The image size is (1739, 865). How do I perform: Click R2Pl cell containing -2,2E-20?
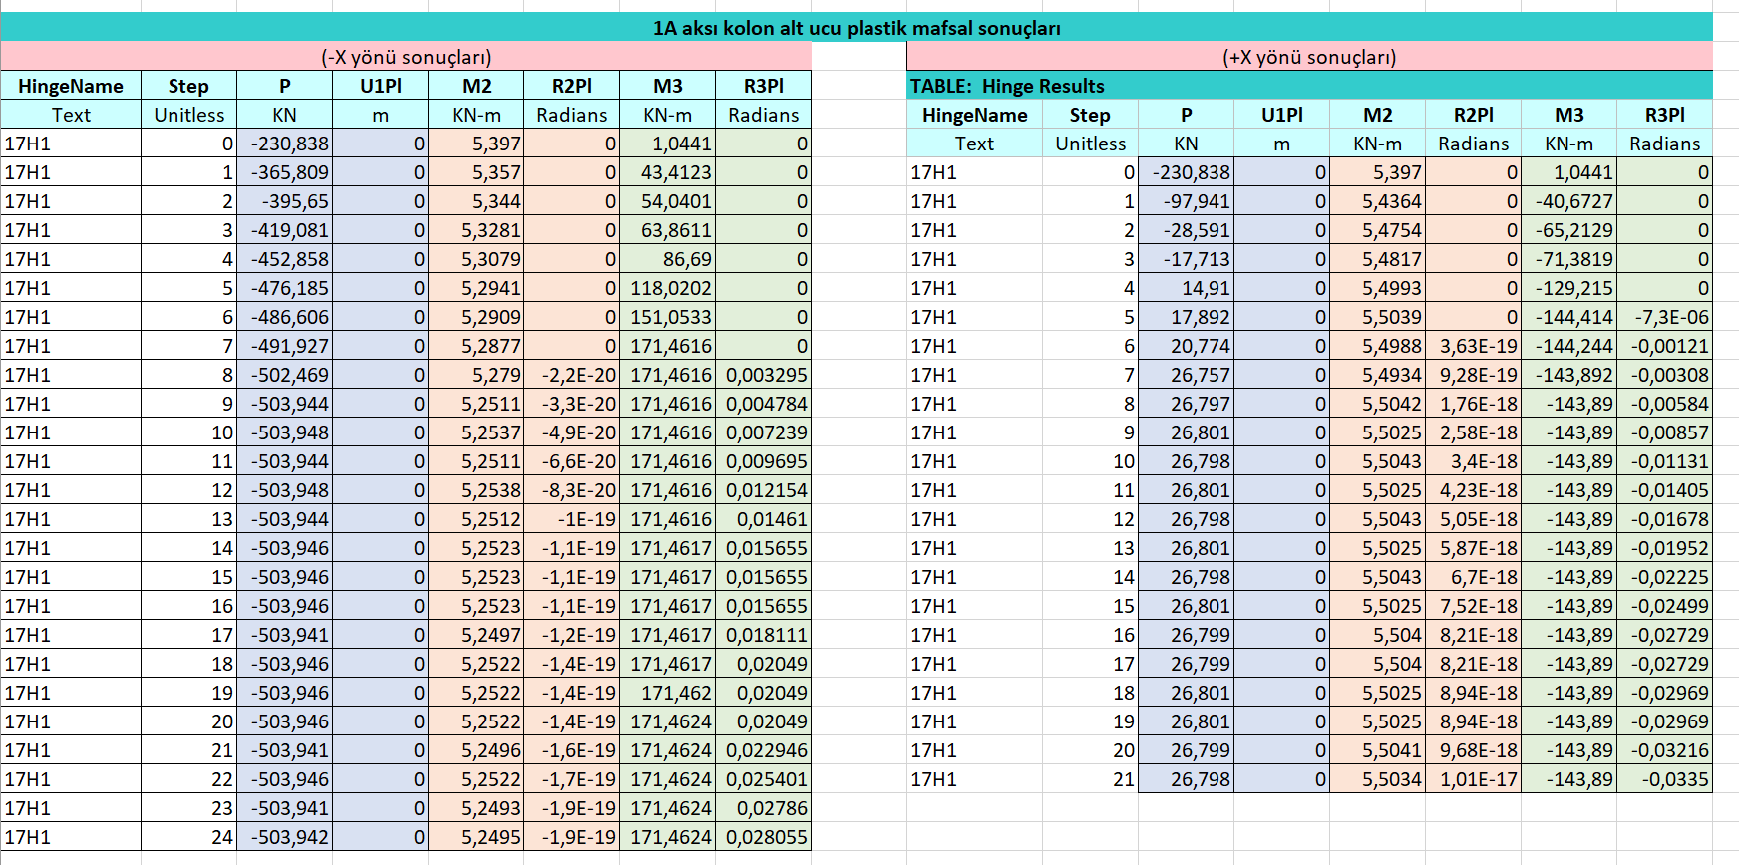click(572, 375)
